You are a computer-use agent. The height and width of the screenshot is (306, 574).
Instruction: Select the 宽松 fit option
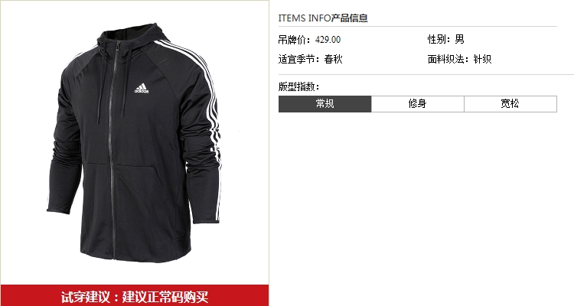[510, 104]
